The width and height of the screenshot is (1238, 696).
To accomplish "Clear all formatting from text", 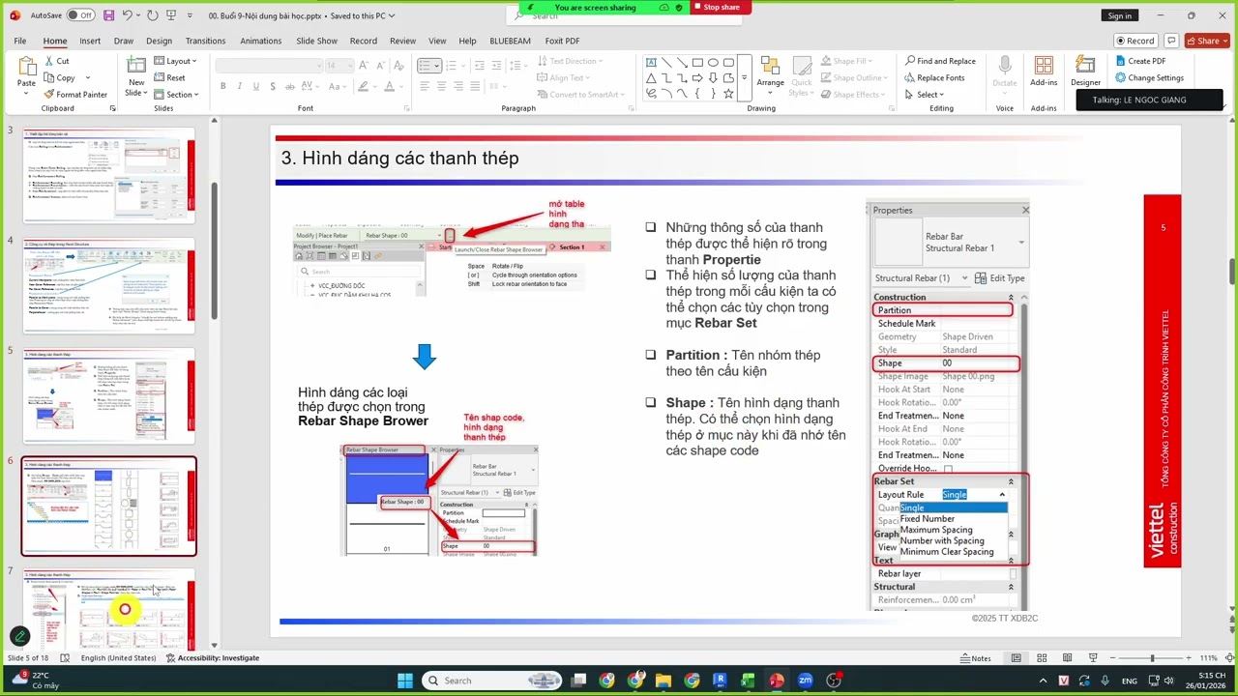I will (398, 65).
